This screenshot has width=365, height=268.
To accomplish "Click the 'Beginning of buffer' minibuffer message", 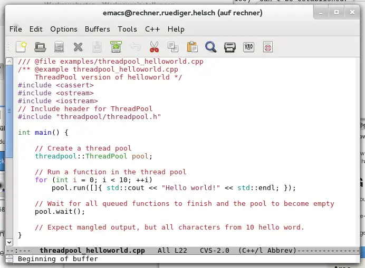I will (58, 259).
